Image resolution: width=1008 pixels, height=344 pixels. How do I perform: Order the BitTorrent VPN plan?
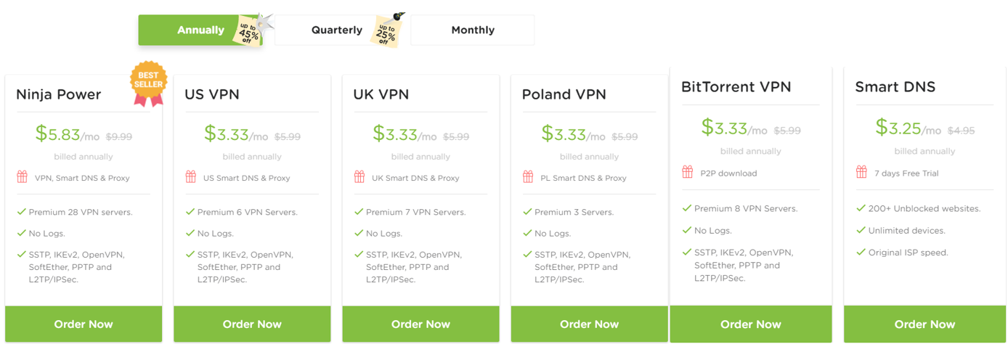click(750, 324)
